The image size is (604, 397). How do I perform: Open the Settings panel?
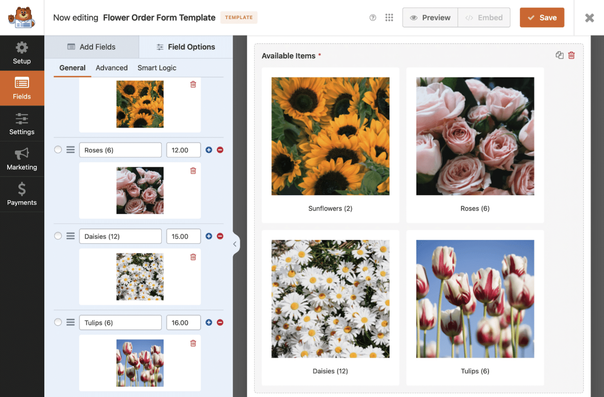point(22,123)
